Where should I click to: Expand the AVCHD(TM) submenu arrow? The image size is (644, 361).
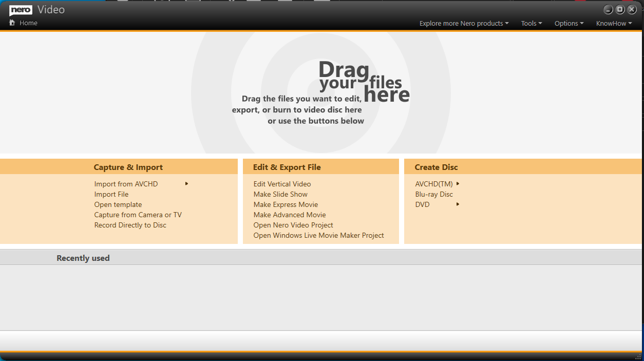458,183
